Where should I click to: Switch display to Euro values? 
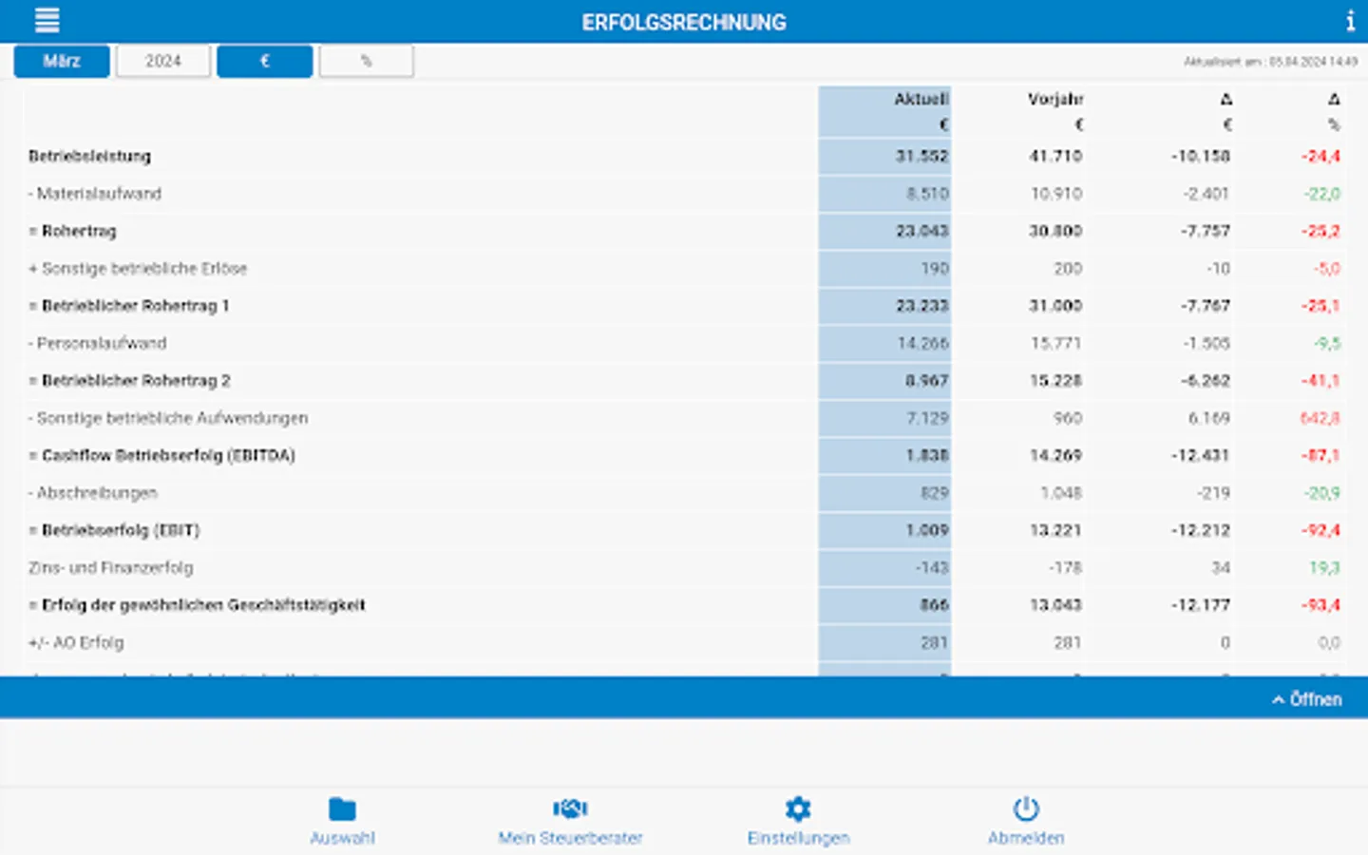coord(264,60)
